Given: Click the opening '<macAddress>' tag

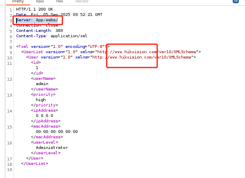Looking at the screenshot, I should 46,126.
